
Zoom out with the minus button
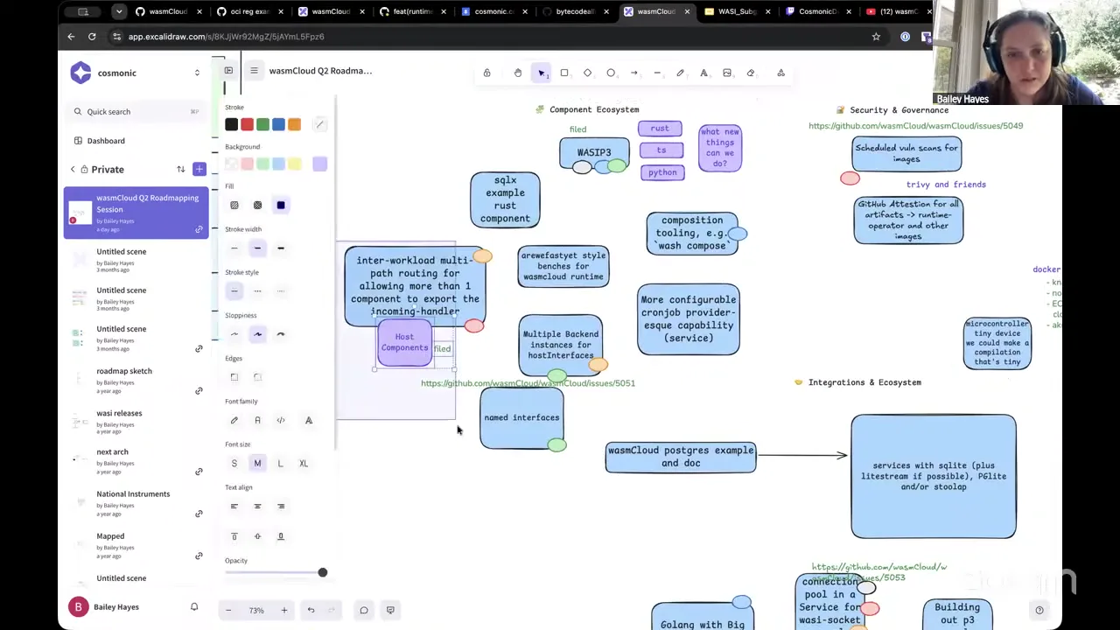click(228, 610)
